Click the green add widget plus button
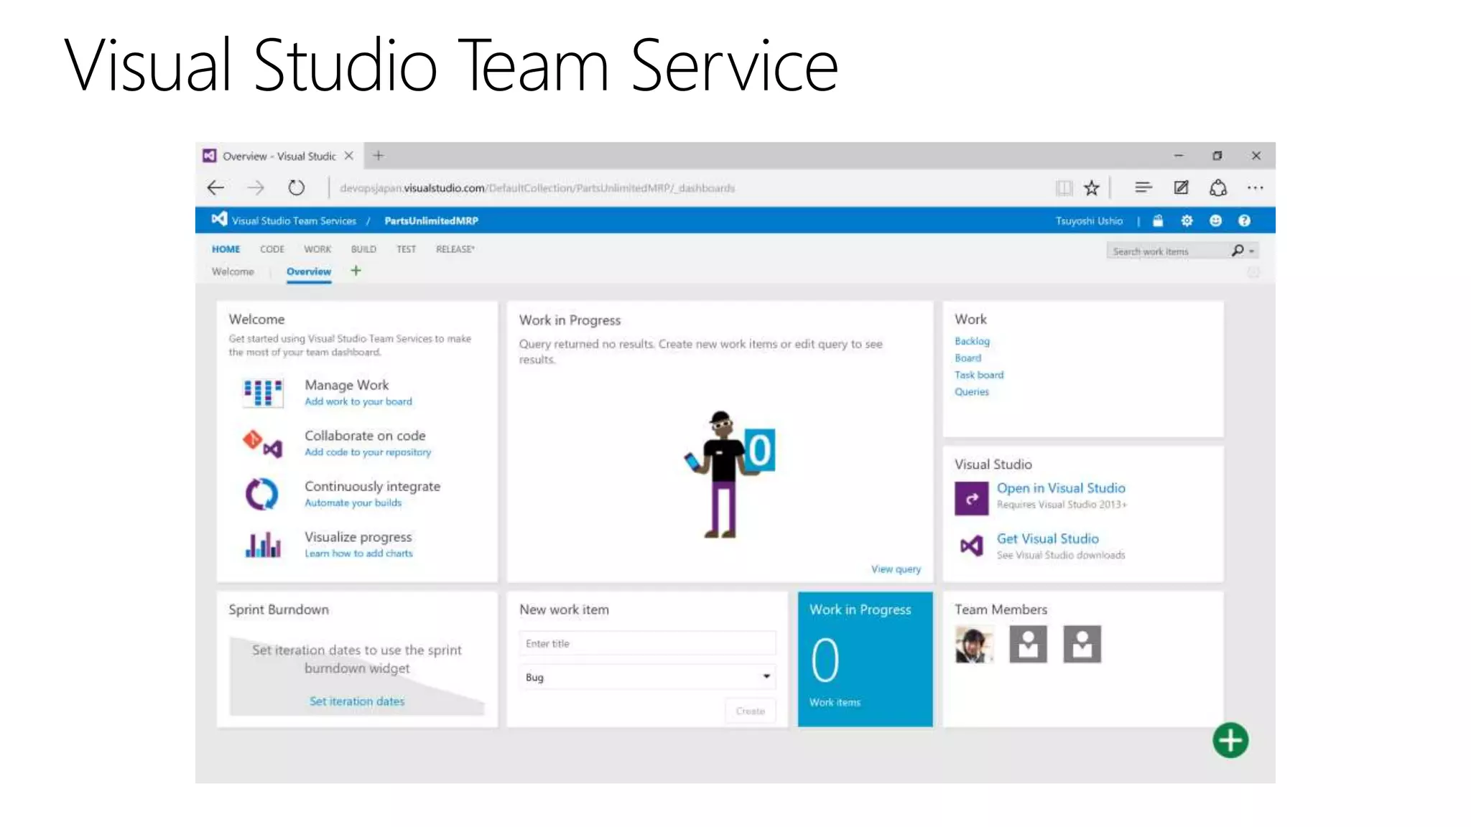 pyautogui.click(x=1230, y=740)
